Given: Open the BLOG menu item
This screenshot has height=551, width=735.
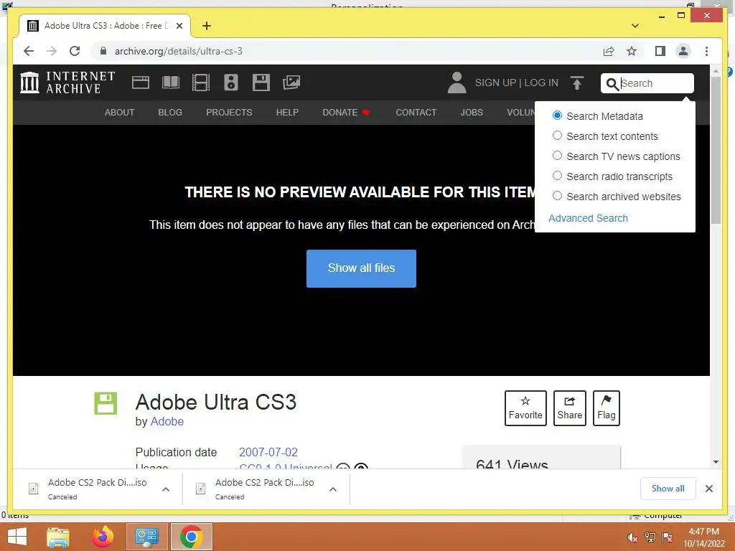Looking at the screenshot, I should point(170,113).
